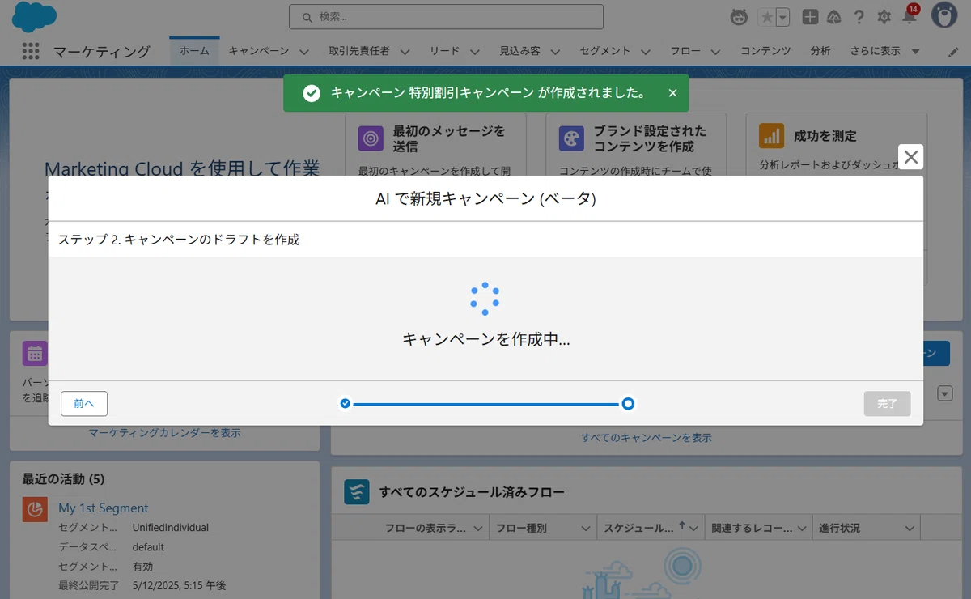Screen dimensions: 971x599
Task: Expand the セグメント tab chevron
Action: (646, 52)
